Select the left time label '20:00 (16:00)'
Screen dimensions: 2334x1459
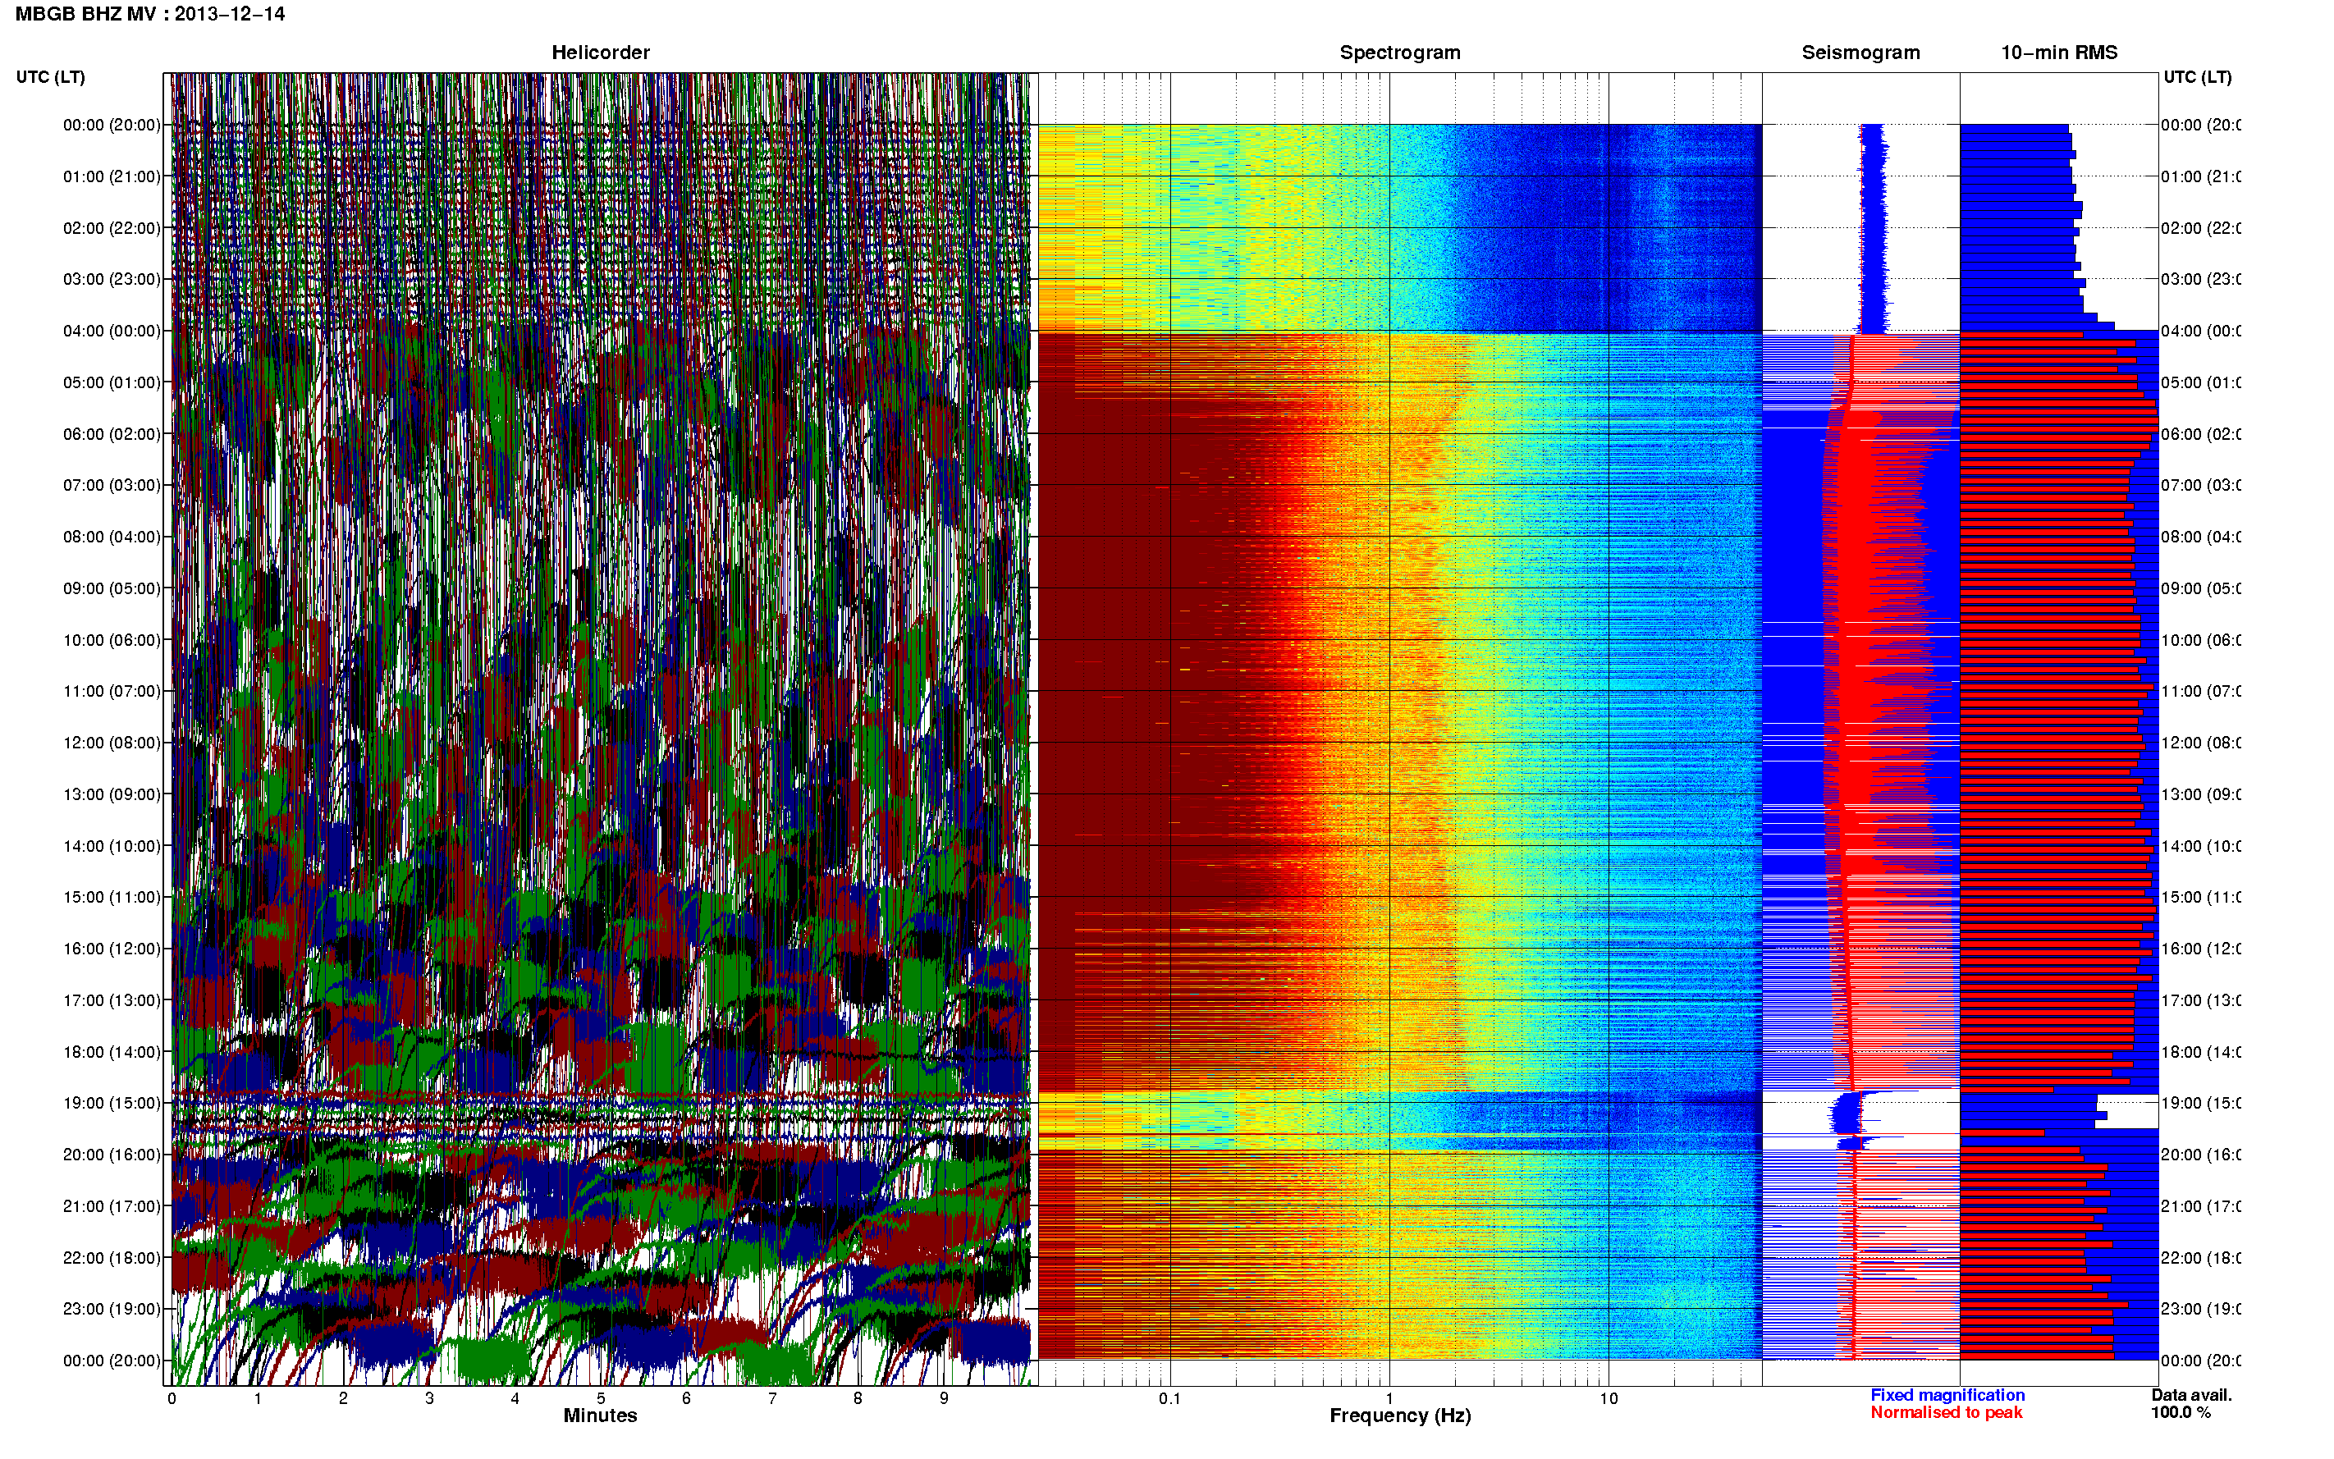coord(112,1154)
